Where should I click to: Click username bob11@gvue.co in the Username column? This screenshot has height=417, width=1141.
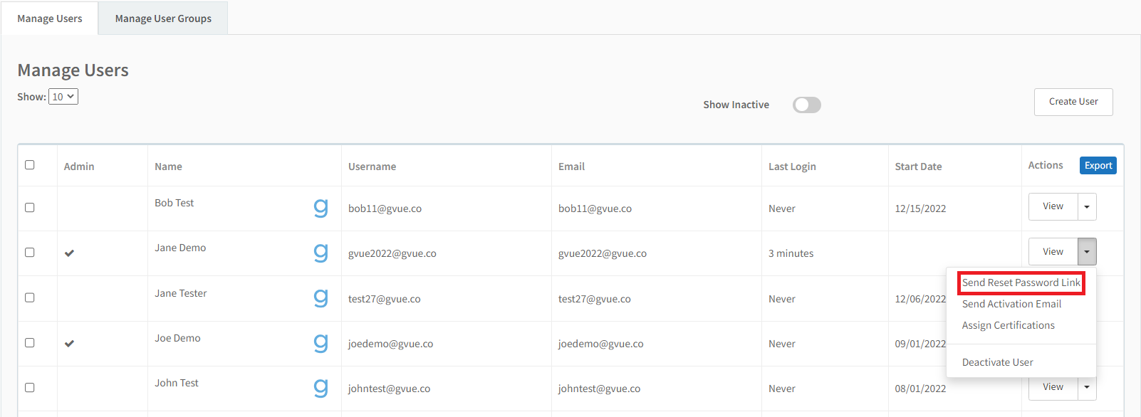[385, 208]
